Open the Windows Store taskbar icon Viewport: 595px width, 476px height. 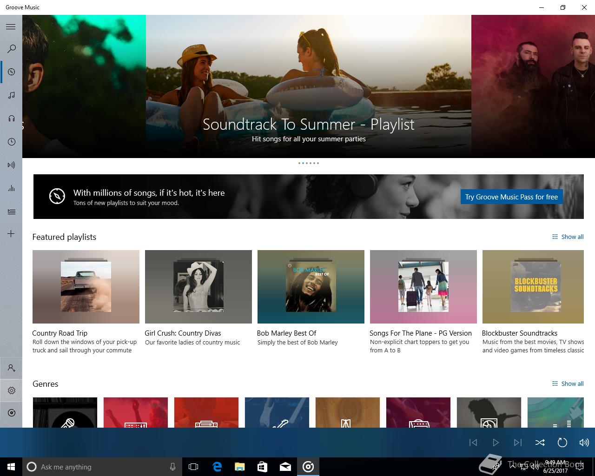tap(263, 467)
